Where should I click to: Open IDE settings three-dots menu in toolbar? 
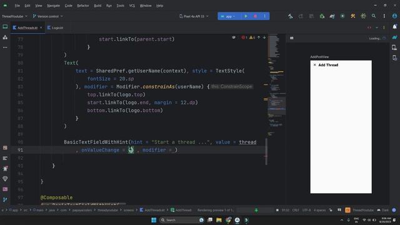pos(384,16)
